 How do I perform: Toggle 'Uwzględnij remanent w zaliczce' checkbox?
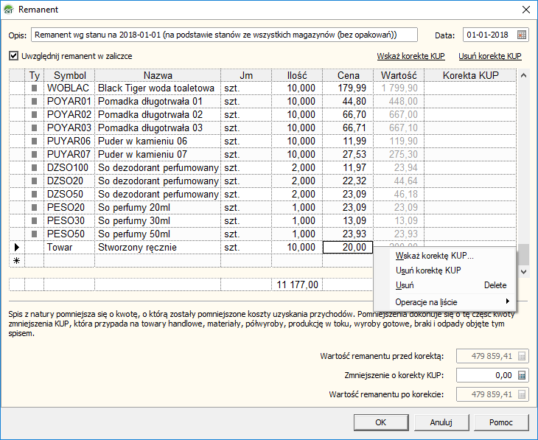(14, 55)
